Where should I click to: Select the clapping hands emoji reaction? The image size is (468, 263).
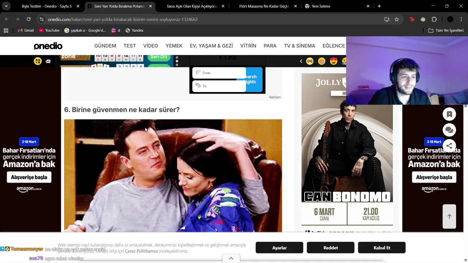point(322,61)
